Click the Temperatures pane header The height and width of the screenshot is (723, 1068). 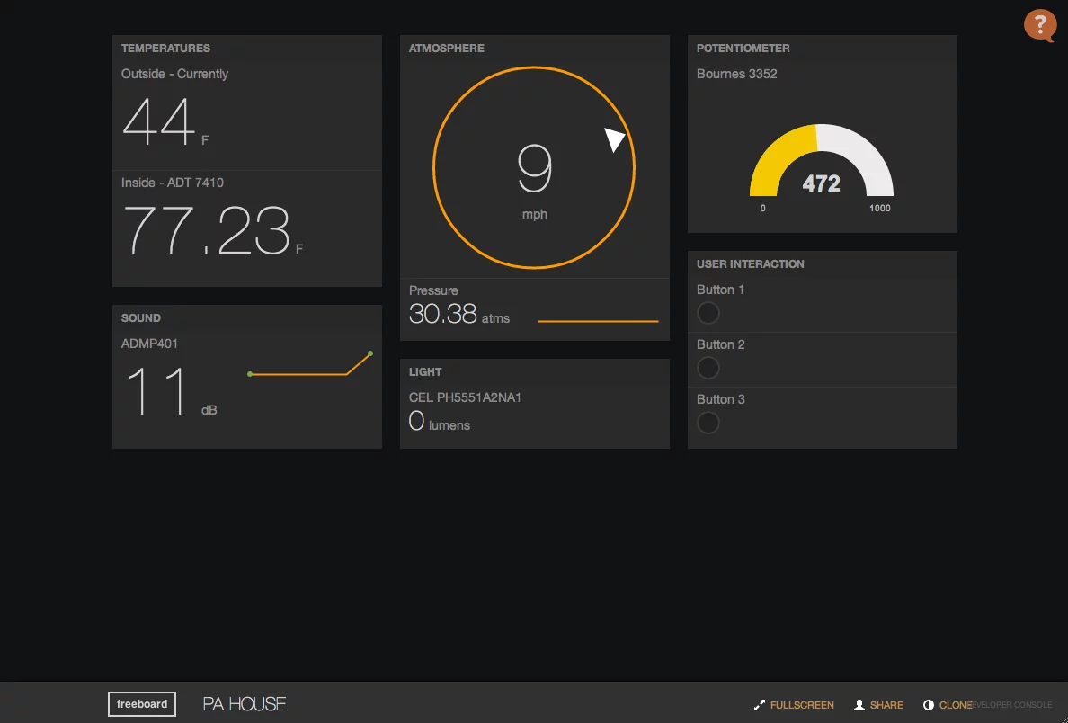166,49
